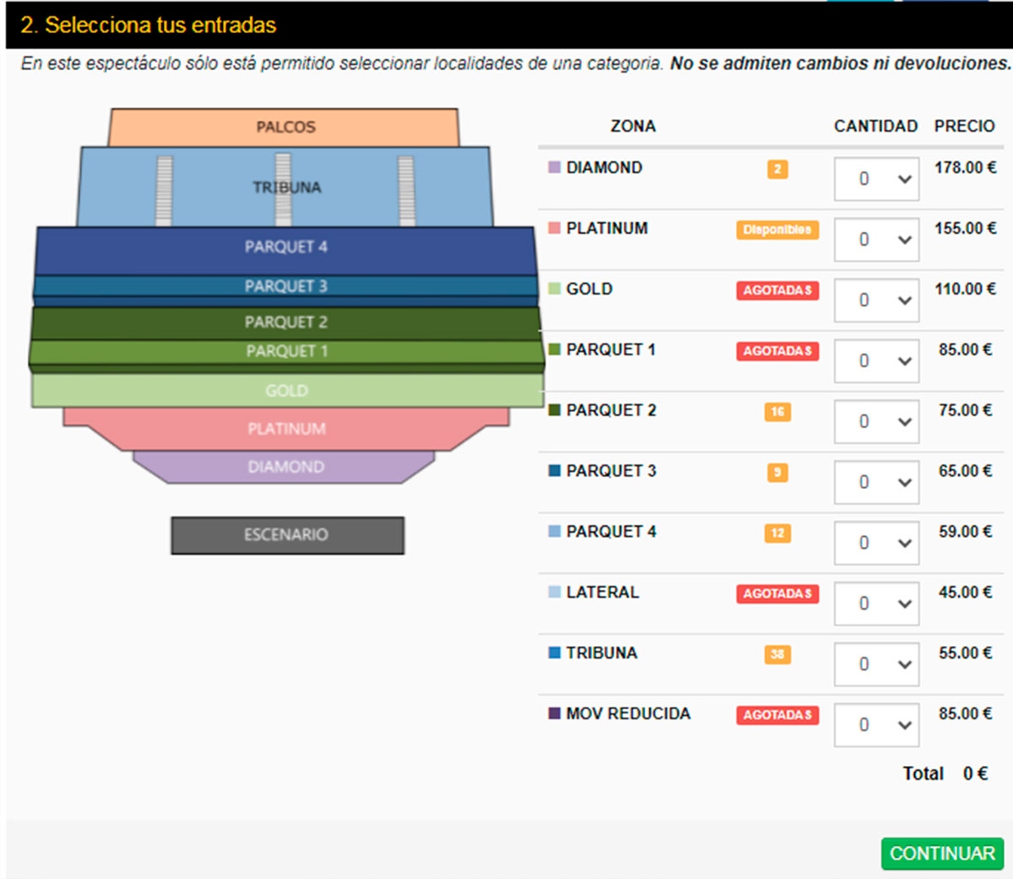Click the green CONTINUAR button
The image size is (1013, 879).
(942, 854)
